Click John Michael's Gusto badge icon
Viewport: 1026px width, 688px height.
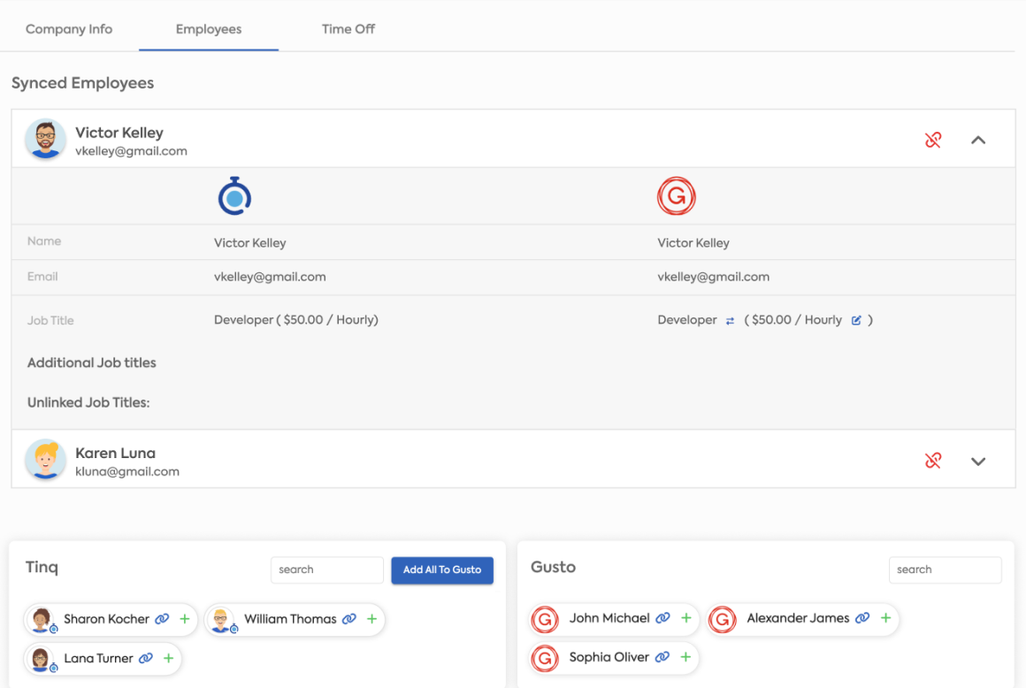click(545, 619)
